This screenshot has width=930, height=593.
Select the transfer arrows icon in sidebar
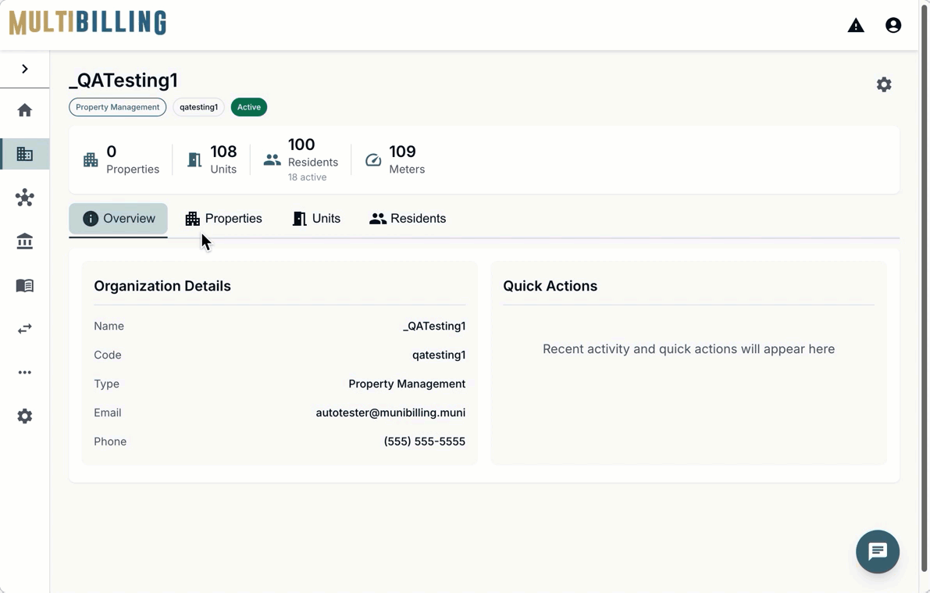[25, 329]
